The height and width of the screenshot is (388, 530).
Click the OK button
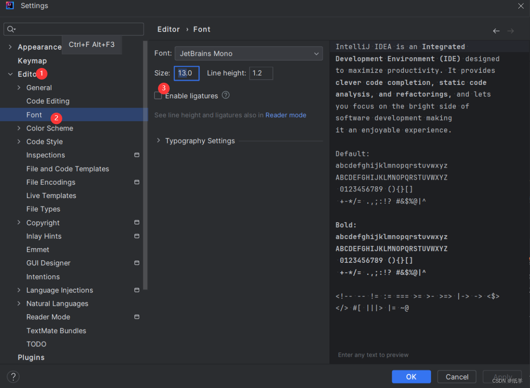pos(411,376)
